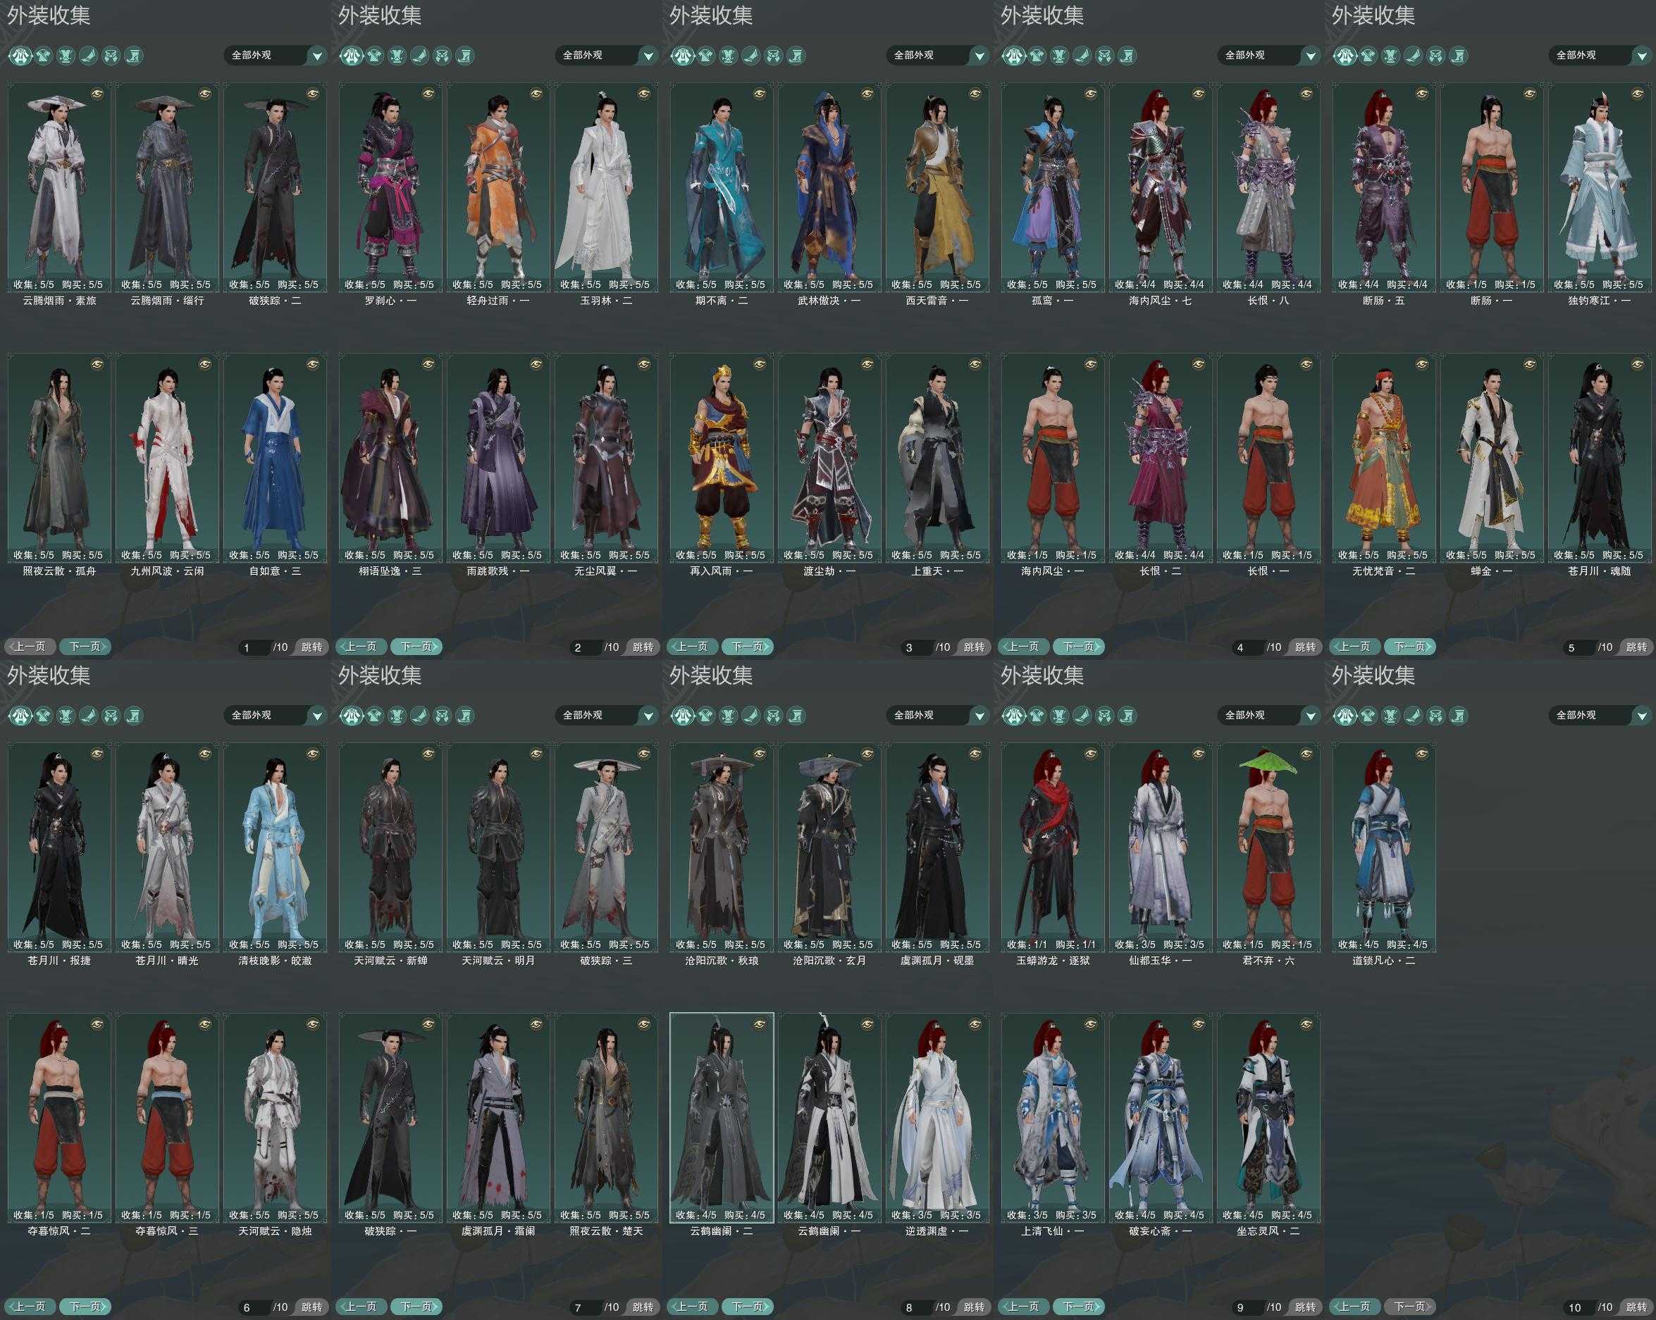Click the hat category icon on the page 3 panel
Image resolution: width=1656 pixels, height=1320 pixels.
coord(750,56)
